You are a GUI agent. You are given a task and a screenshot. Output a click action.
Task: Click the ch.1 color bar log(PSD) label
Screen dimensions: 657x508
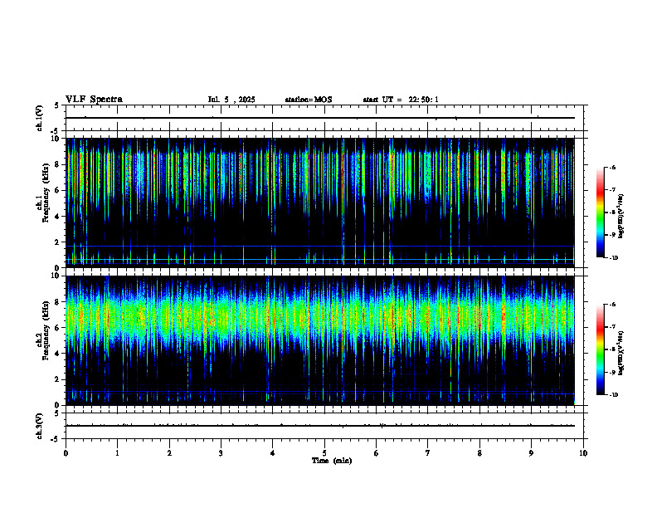click(x=621, y=217)
